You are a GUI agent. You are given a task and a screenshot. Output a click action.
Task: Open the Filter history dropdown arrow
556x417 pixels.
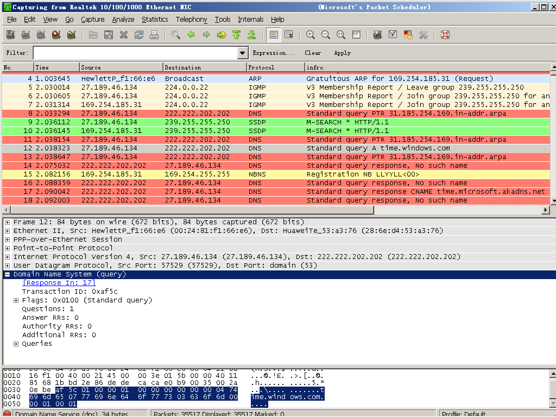pos(242,53)
